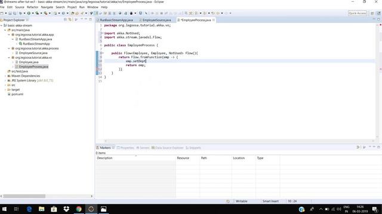The image size is (382, 214).
Task: Expand the target folder
Action: click(x=5, y=90)
